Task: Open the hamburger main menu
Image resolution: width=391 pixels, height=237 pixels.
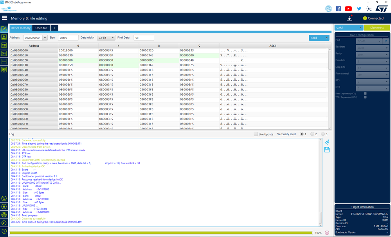Action: 4,18
